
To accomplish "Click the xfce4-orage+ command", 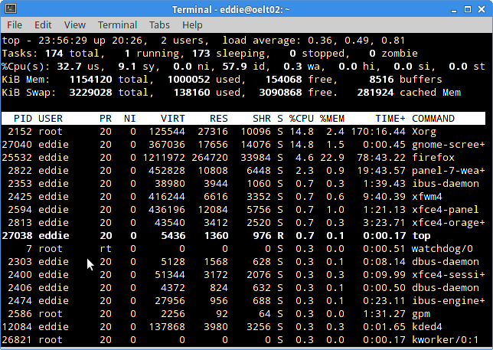I will (449, 223).
